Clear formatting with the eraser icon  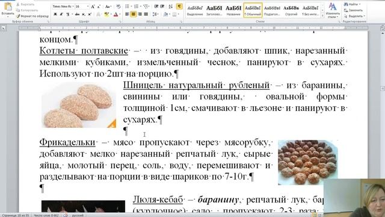118,7
